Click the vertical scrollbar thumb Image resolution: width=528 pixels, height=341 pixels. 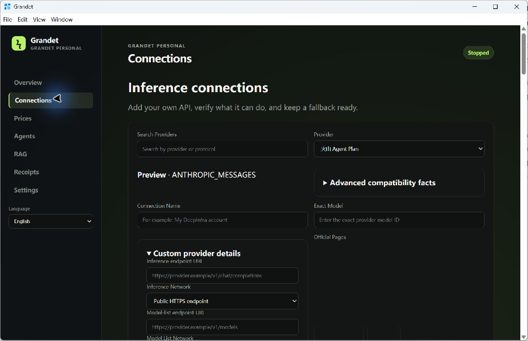(523, 53)
